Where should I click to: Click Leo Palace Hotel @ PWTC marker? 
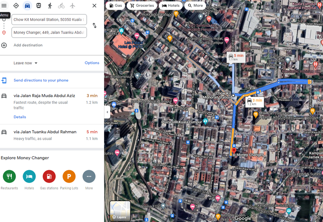point(137,36)
